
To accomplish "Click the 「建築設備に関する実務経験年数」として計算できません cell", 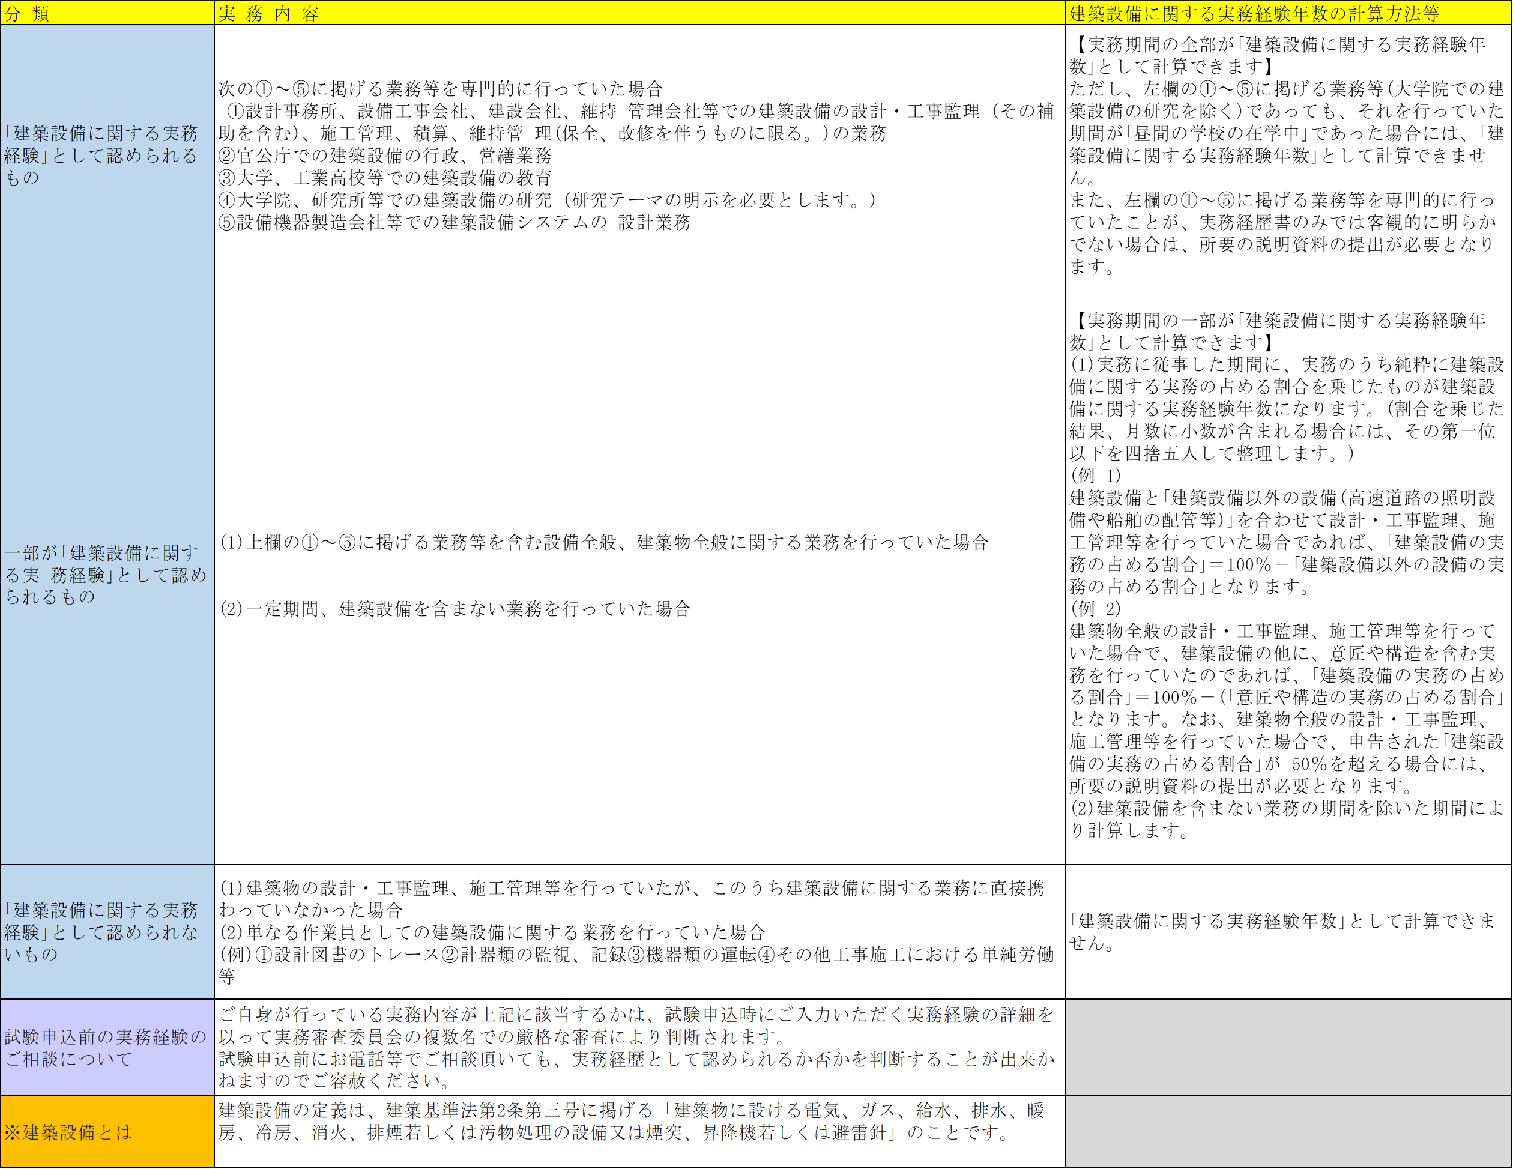I will click(x=1287, y=931).
